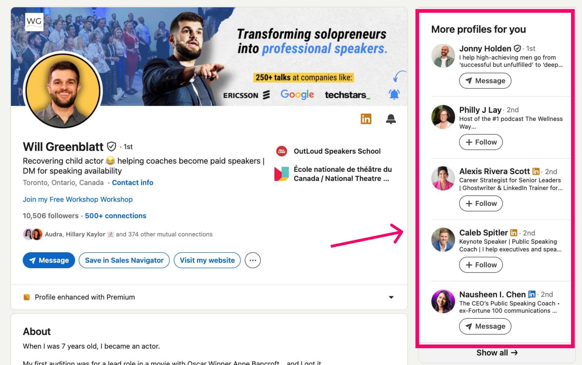Click Will Greenblatt's verification shield icon
Viewport: 582px width, 365px height.
pyautogui.click(x=112, y=147)
